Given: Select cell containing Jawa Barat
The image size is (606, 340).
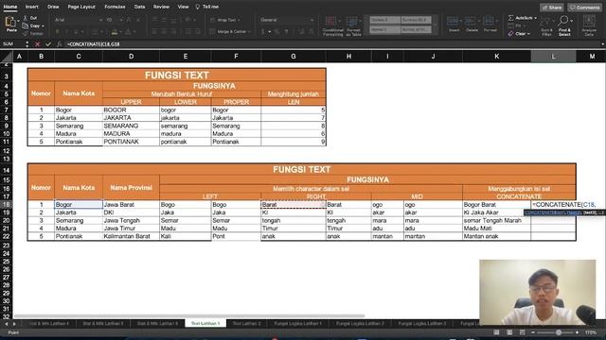Looking at the screenshot, I should [x=131, y=204].
